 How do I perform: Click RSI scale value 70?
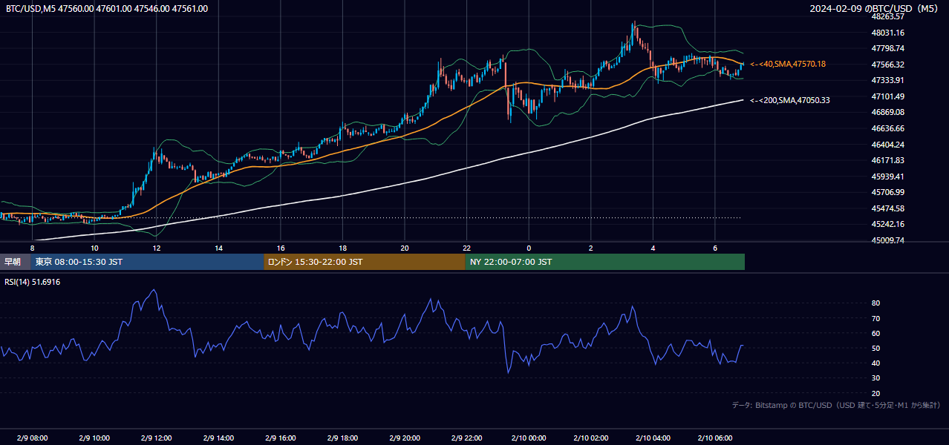click(876, 318)
